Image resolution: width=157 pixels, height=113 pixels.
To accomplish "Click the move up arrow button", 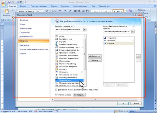I will 138,56.
